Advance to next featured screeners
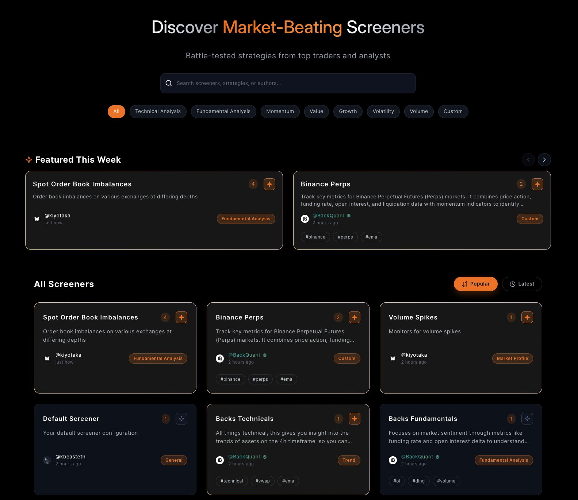The image size is (578, 500). (544, 160)
